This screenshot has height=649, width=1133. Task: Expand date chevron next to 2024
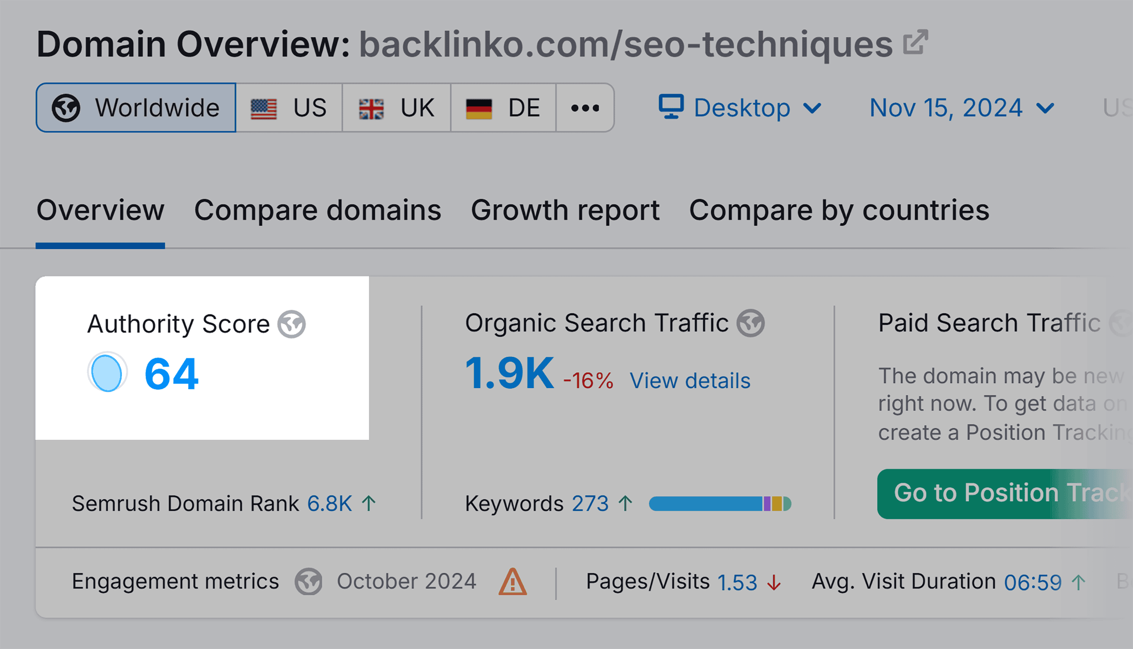1045,108
